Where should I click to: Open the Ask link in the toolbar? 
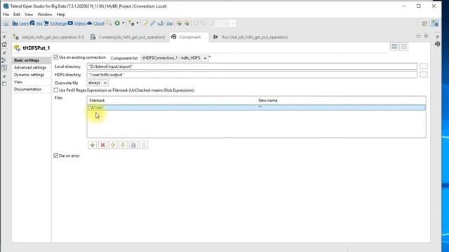click(x=39, y=23)
